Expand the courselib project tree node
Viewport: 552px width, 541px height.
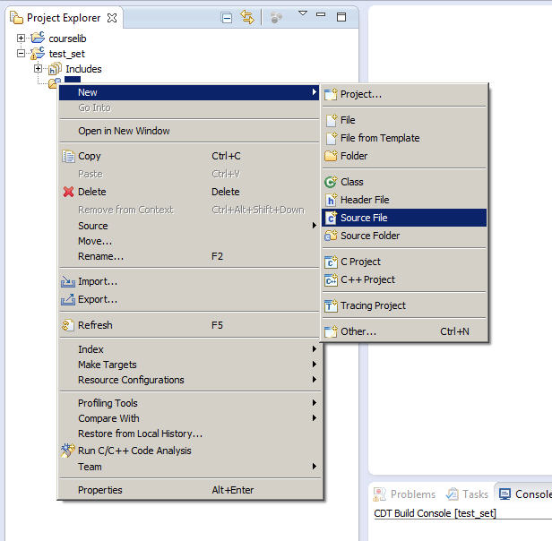click(x=22, y=39)
